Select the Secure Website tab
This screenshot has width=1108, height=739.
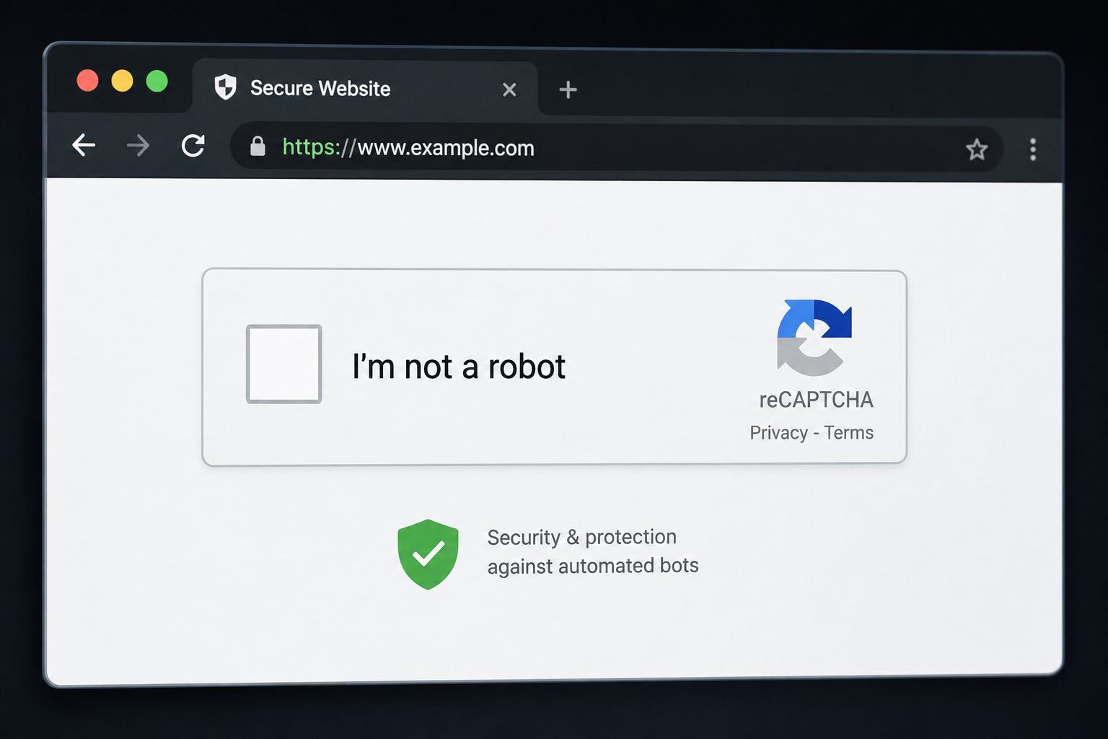tap(365, 88)
